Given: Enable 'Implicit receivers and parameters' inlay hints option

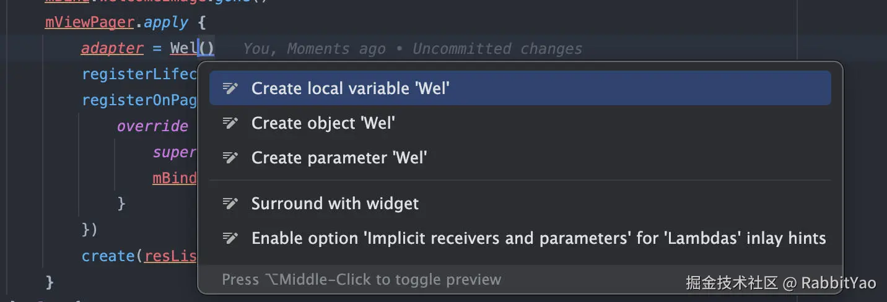Looking at the screenshot, I should (538, 238).
